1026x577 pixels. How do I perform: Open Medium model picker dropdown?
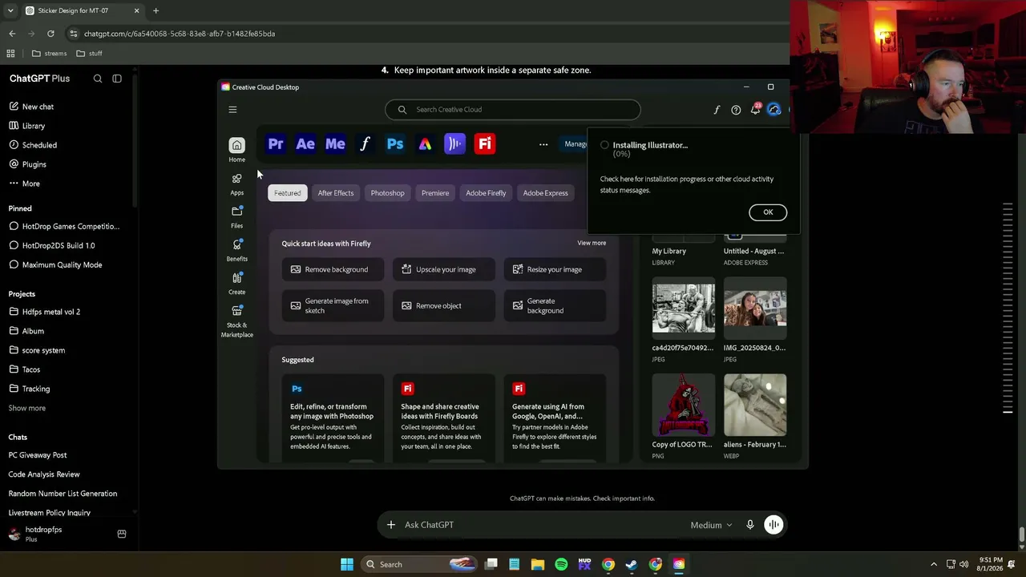coord(711,525)
